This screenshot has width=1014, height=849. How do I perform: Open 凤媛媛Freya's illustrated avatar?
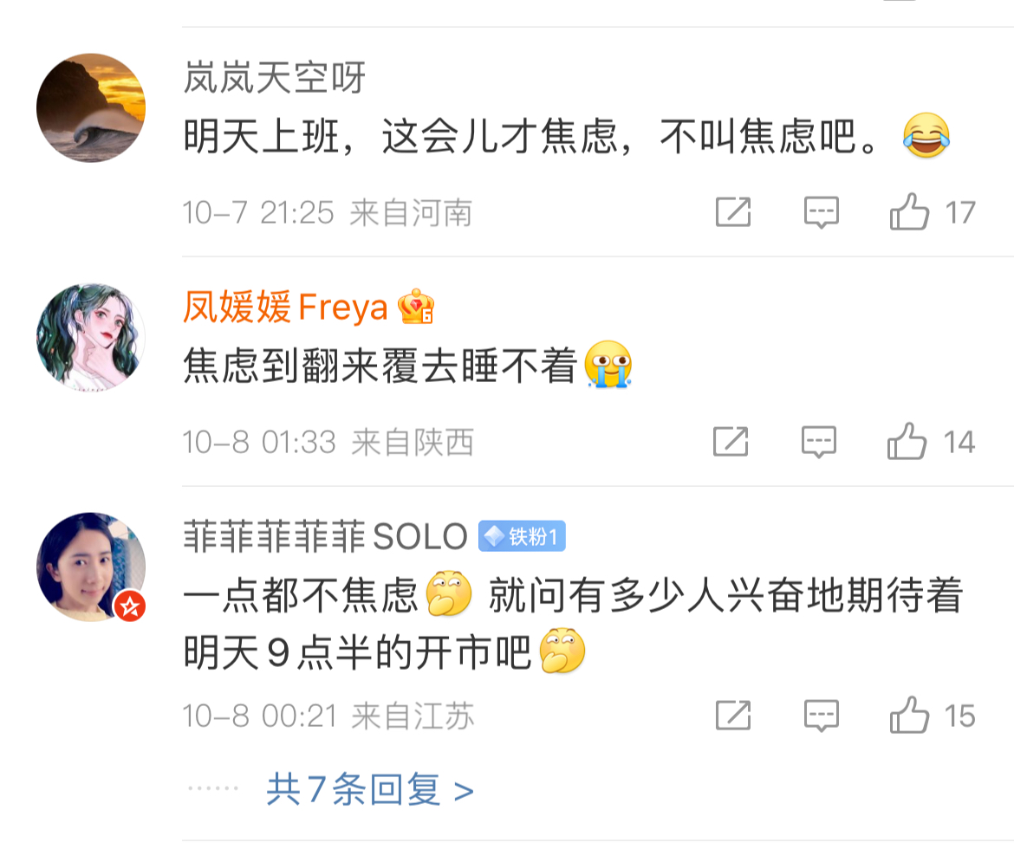point(91,337)
